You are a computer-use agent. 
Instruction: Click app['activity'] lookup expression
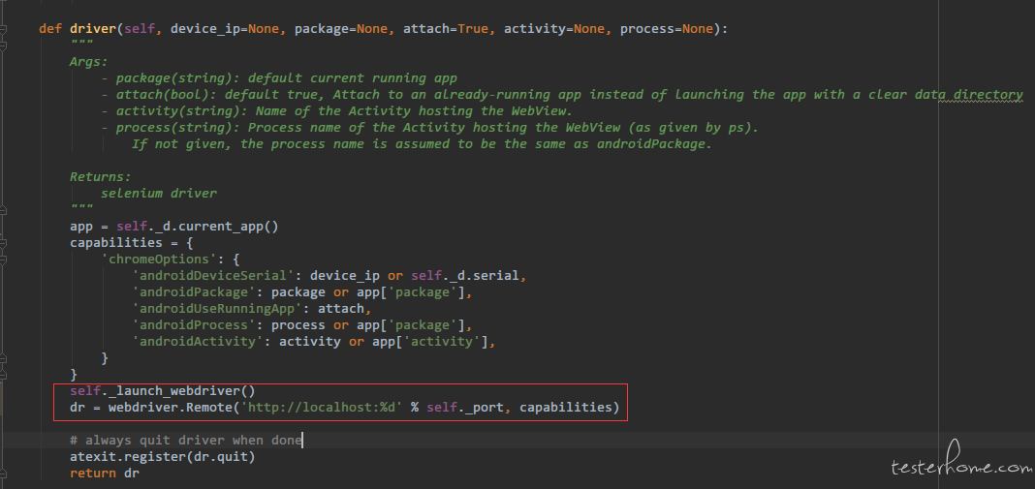[x=429, y=342]
